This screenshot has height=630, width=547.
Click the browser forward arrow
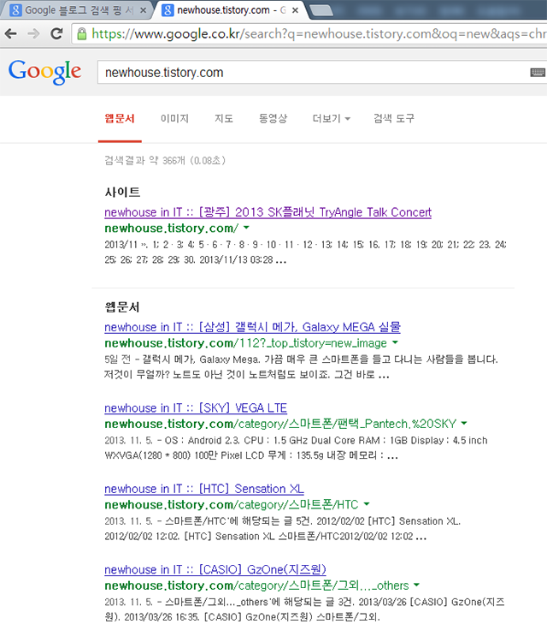click(x=33, y=33)
